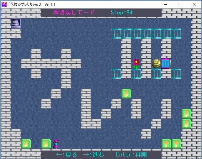Click the upper down-arrow block on right wall
Viewport: 202px width, 159px height.
click(186, 114)
